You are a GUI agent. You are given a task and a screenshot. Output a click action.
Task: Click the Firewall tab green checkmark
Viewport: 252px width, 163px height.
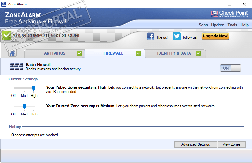[138, 54]
